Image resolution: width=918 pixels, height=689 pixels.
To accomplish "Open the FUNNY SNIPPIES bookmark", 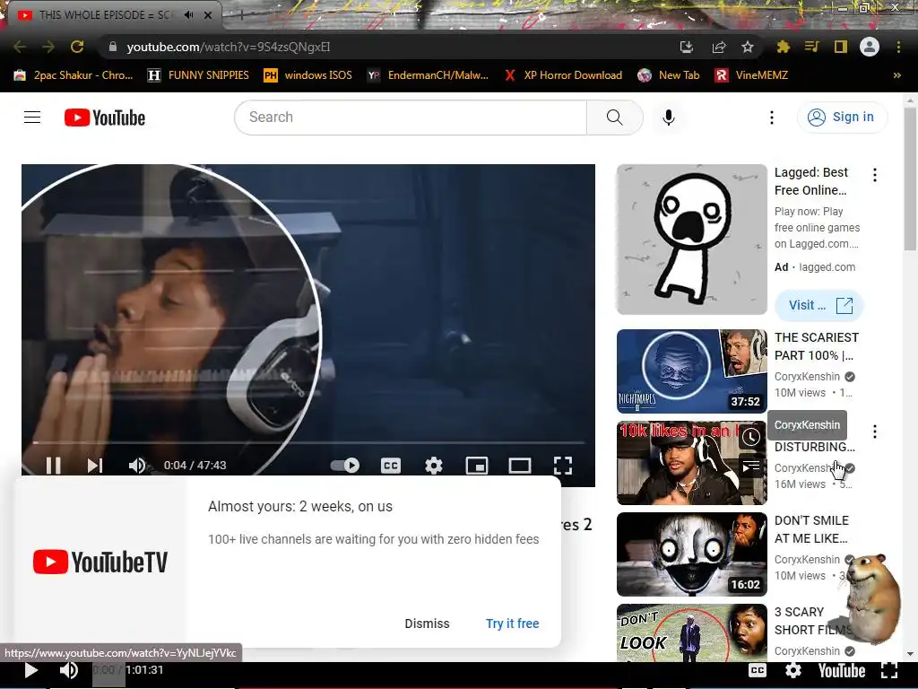I will pos(198,75).
